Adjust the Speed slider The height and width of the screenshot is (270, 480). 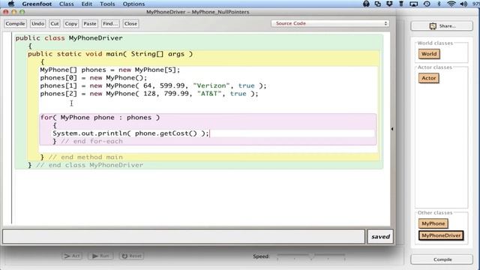[311, 256]
